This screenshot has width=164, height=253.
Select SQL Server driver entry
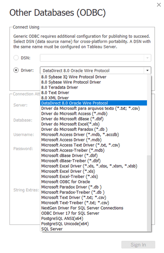coord(93,229)
